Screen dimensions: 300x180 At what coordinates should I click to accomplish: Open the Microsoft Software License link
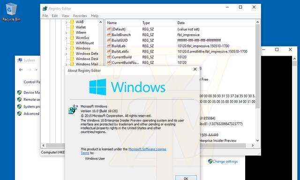147,149
